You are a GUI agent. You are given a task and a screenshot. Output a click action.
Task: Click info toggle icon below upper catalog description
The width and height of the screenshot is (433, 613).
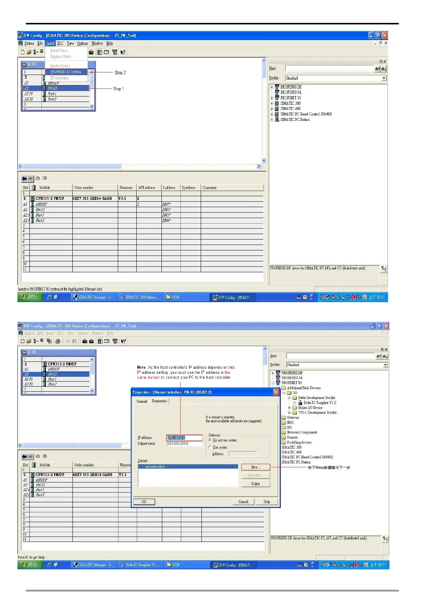click(384, 269)
